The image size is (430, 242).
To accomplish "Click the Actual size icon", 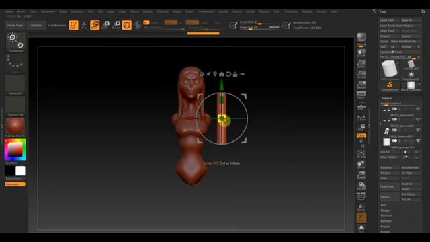I will pos(361,75).
